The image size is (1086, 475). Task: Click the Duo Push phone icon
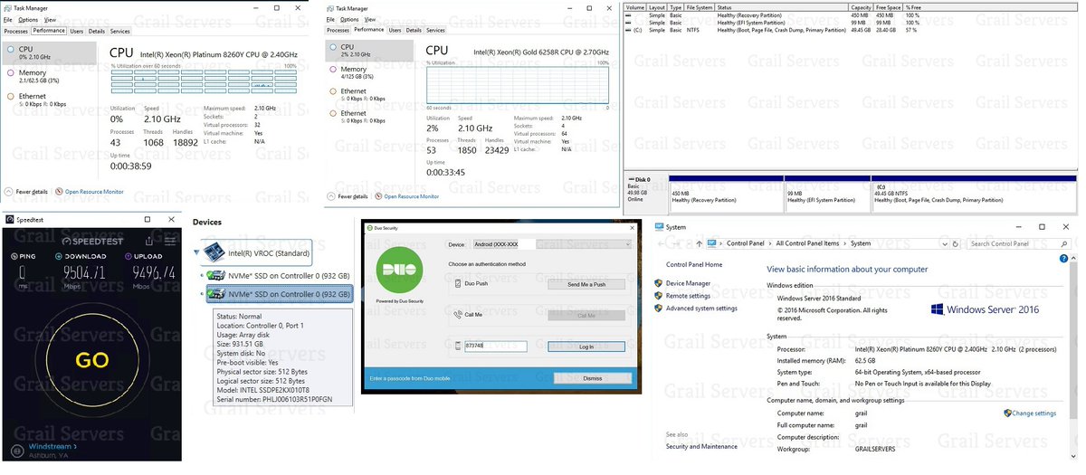click(458, 283)
